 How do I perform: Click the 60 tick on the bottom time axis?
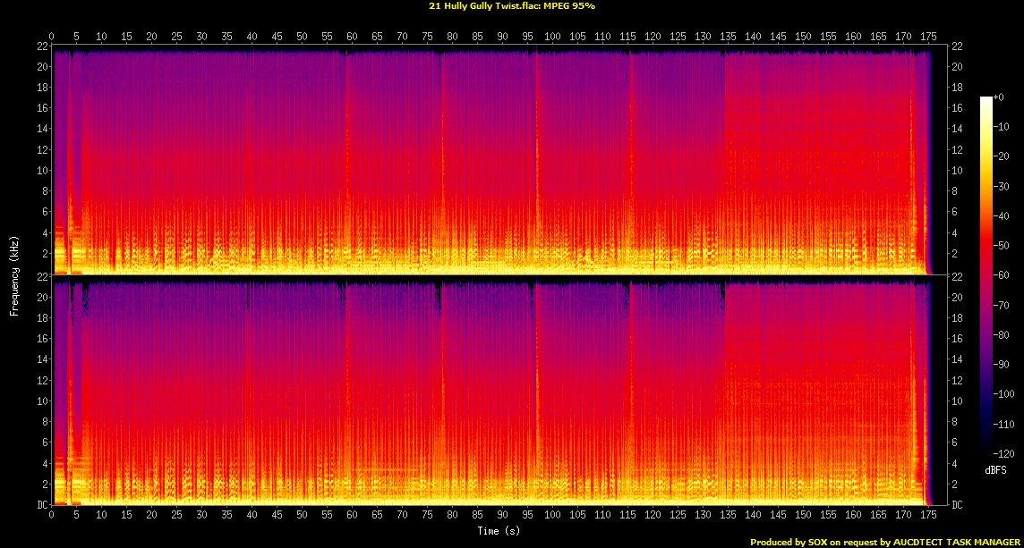[352, 517]
